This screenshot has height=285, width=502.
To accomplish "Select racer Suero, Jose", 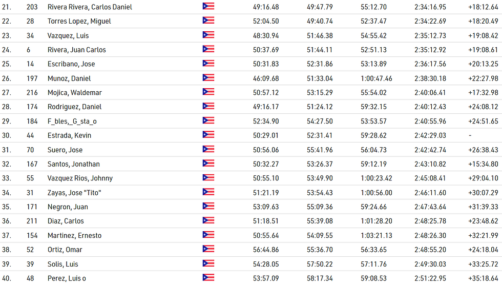I will click(65, 150).
